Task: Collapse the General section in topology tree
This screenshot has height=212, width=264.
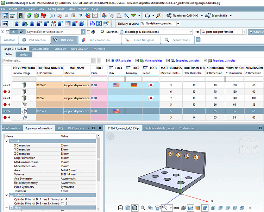Action: [x=7, y=141]
